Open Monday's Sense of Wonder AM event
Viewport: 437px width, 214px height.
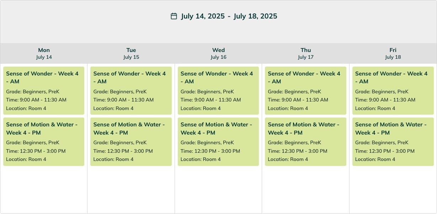(44, 90)
